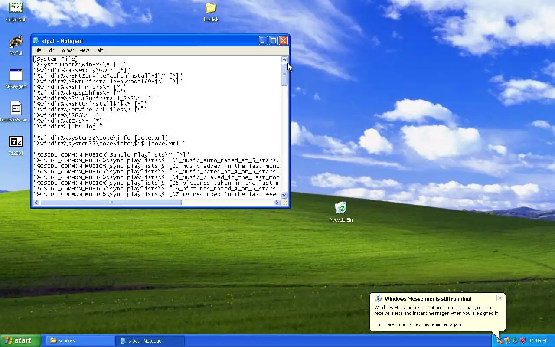Screen dimensions: 555x347
Task: Click the Windows Messenger is still running title
Action: [x=428, y=299]
